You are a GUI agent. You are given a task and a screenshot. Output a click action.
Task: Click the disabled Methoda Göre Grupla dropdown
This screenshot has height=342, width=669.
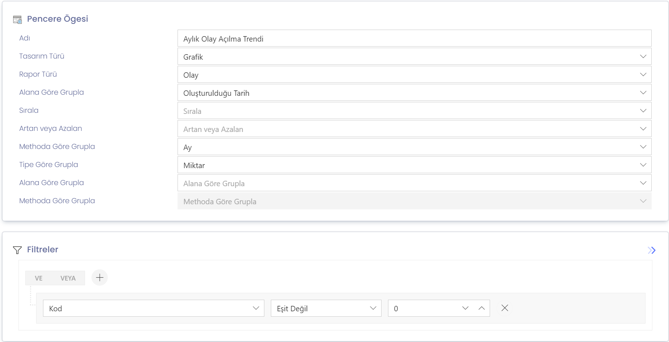(x=414, y=201)
